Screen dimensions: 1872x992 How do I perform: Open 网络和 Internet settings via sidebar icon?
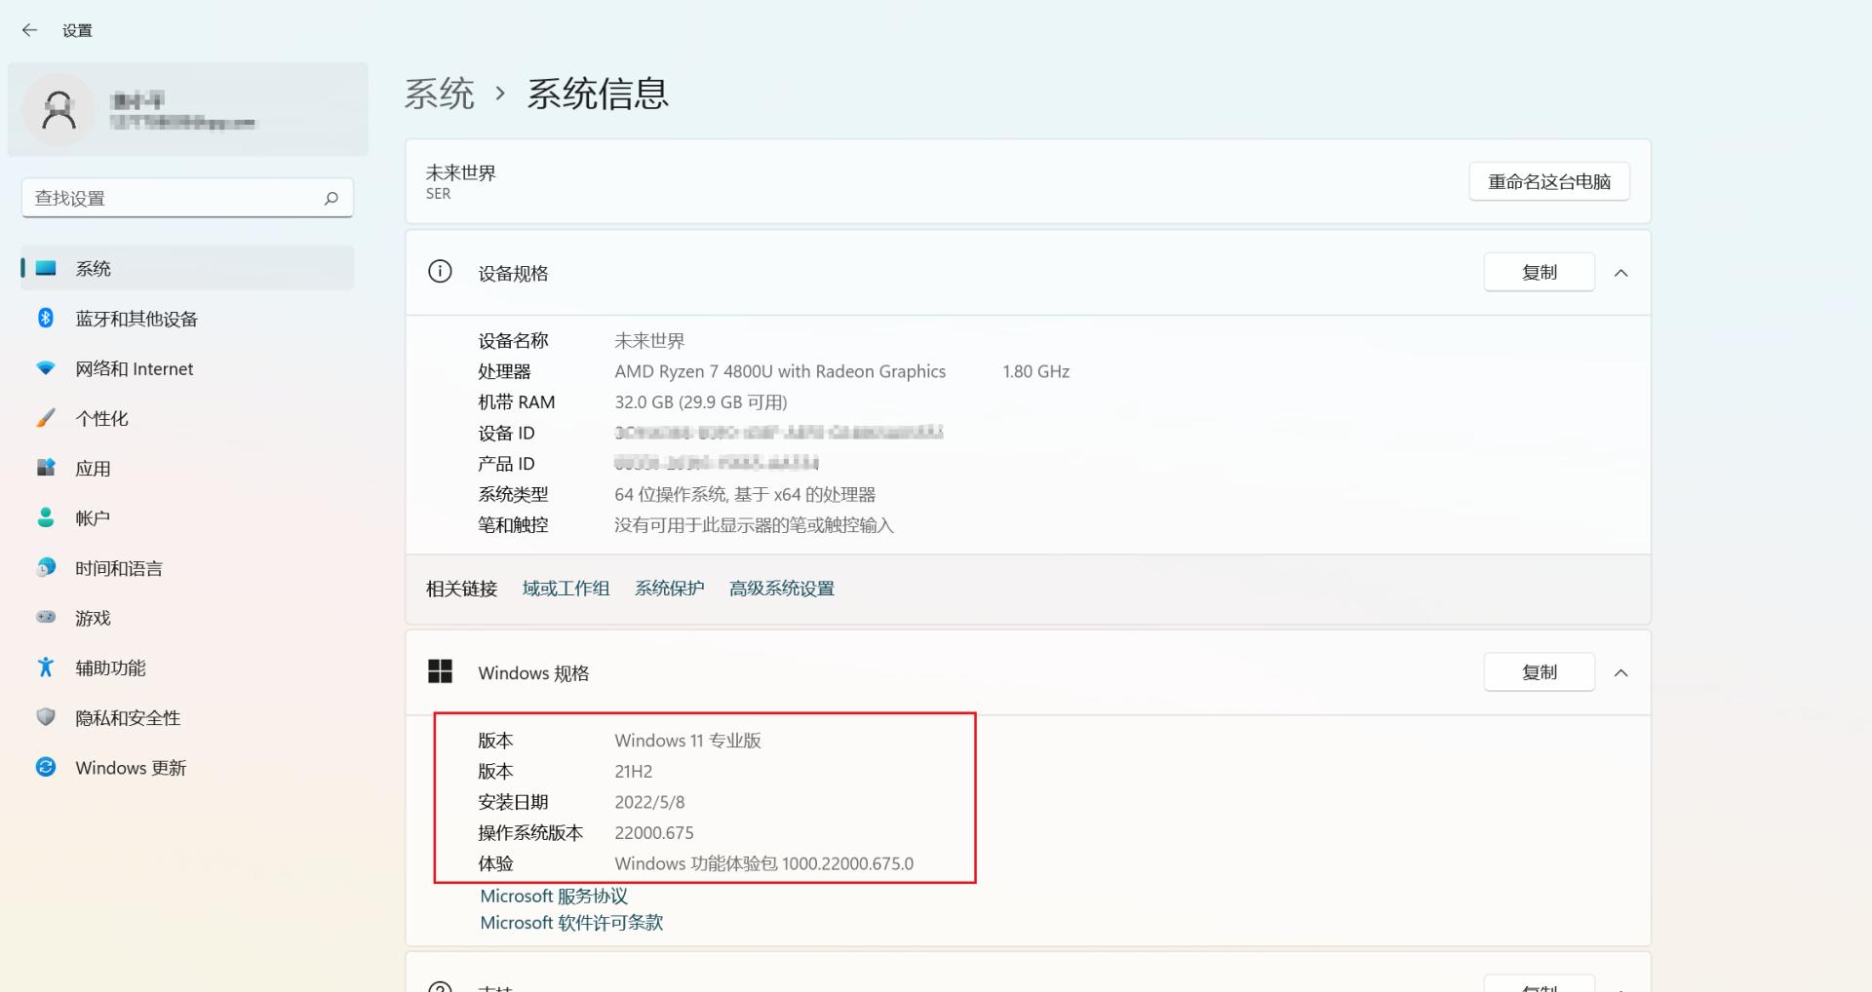45,368
